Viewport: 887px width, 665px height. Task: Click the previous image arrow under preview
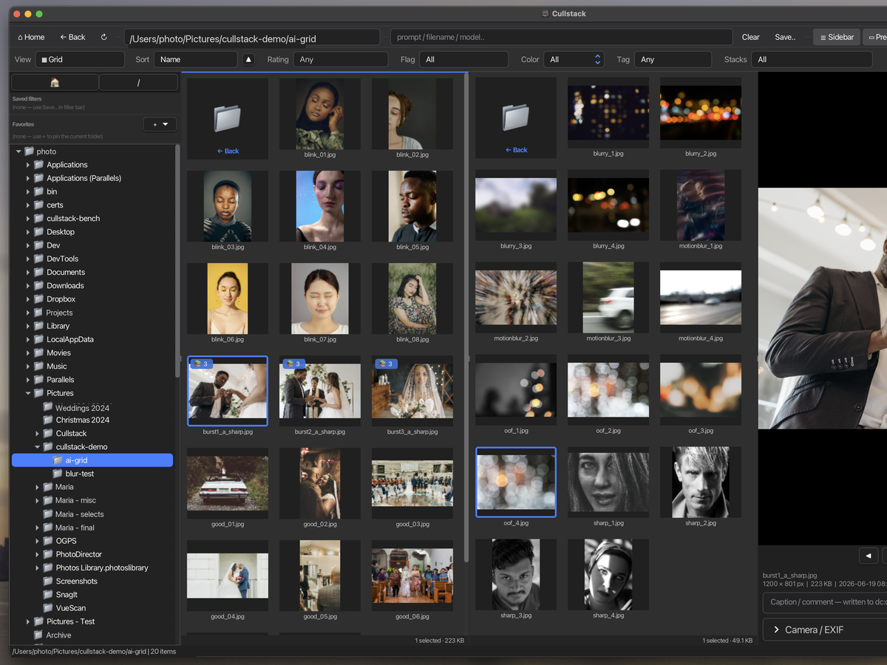click(x=868, y=556)
